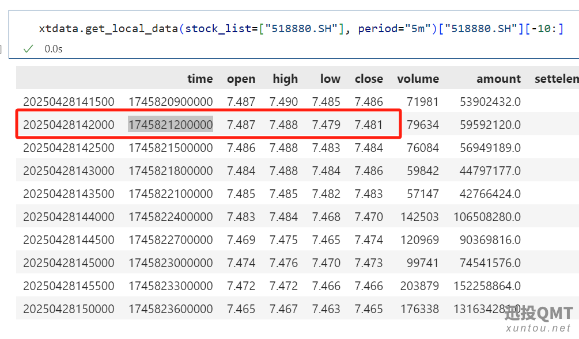Click the volume column header

click(x=418, y=79)
